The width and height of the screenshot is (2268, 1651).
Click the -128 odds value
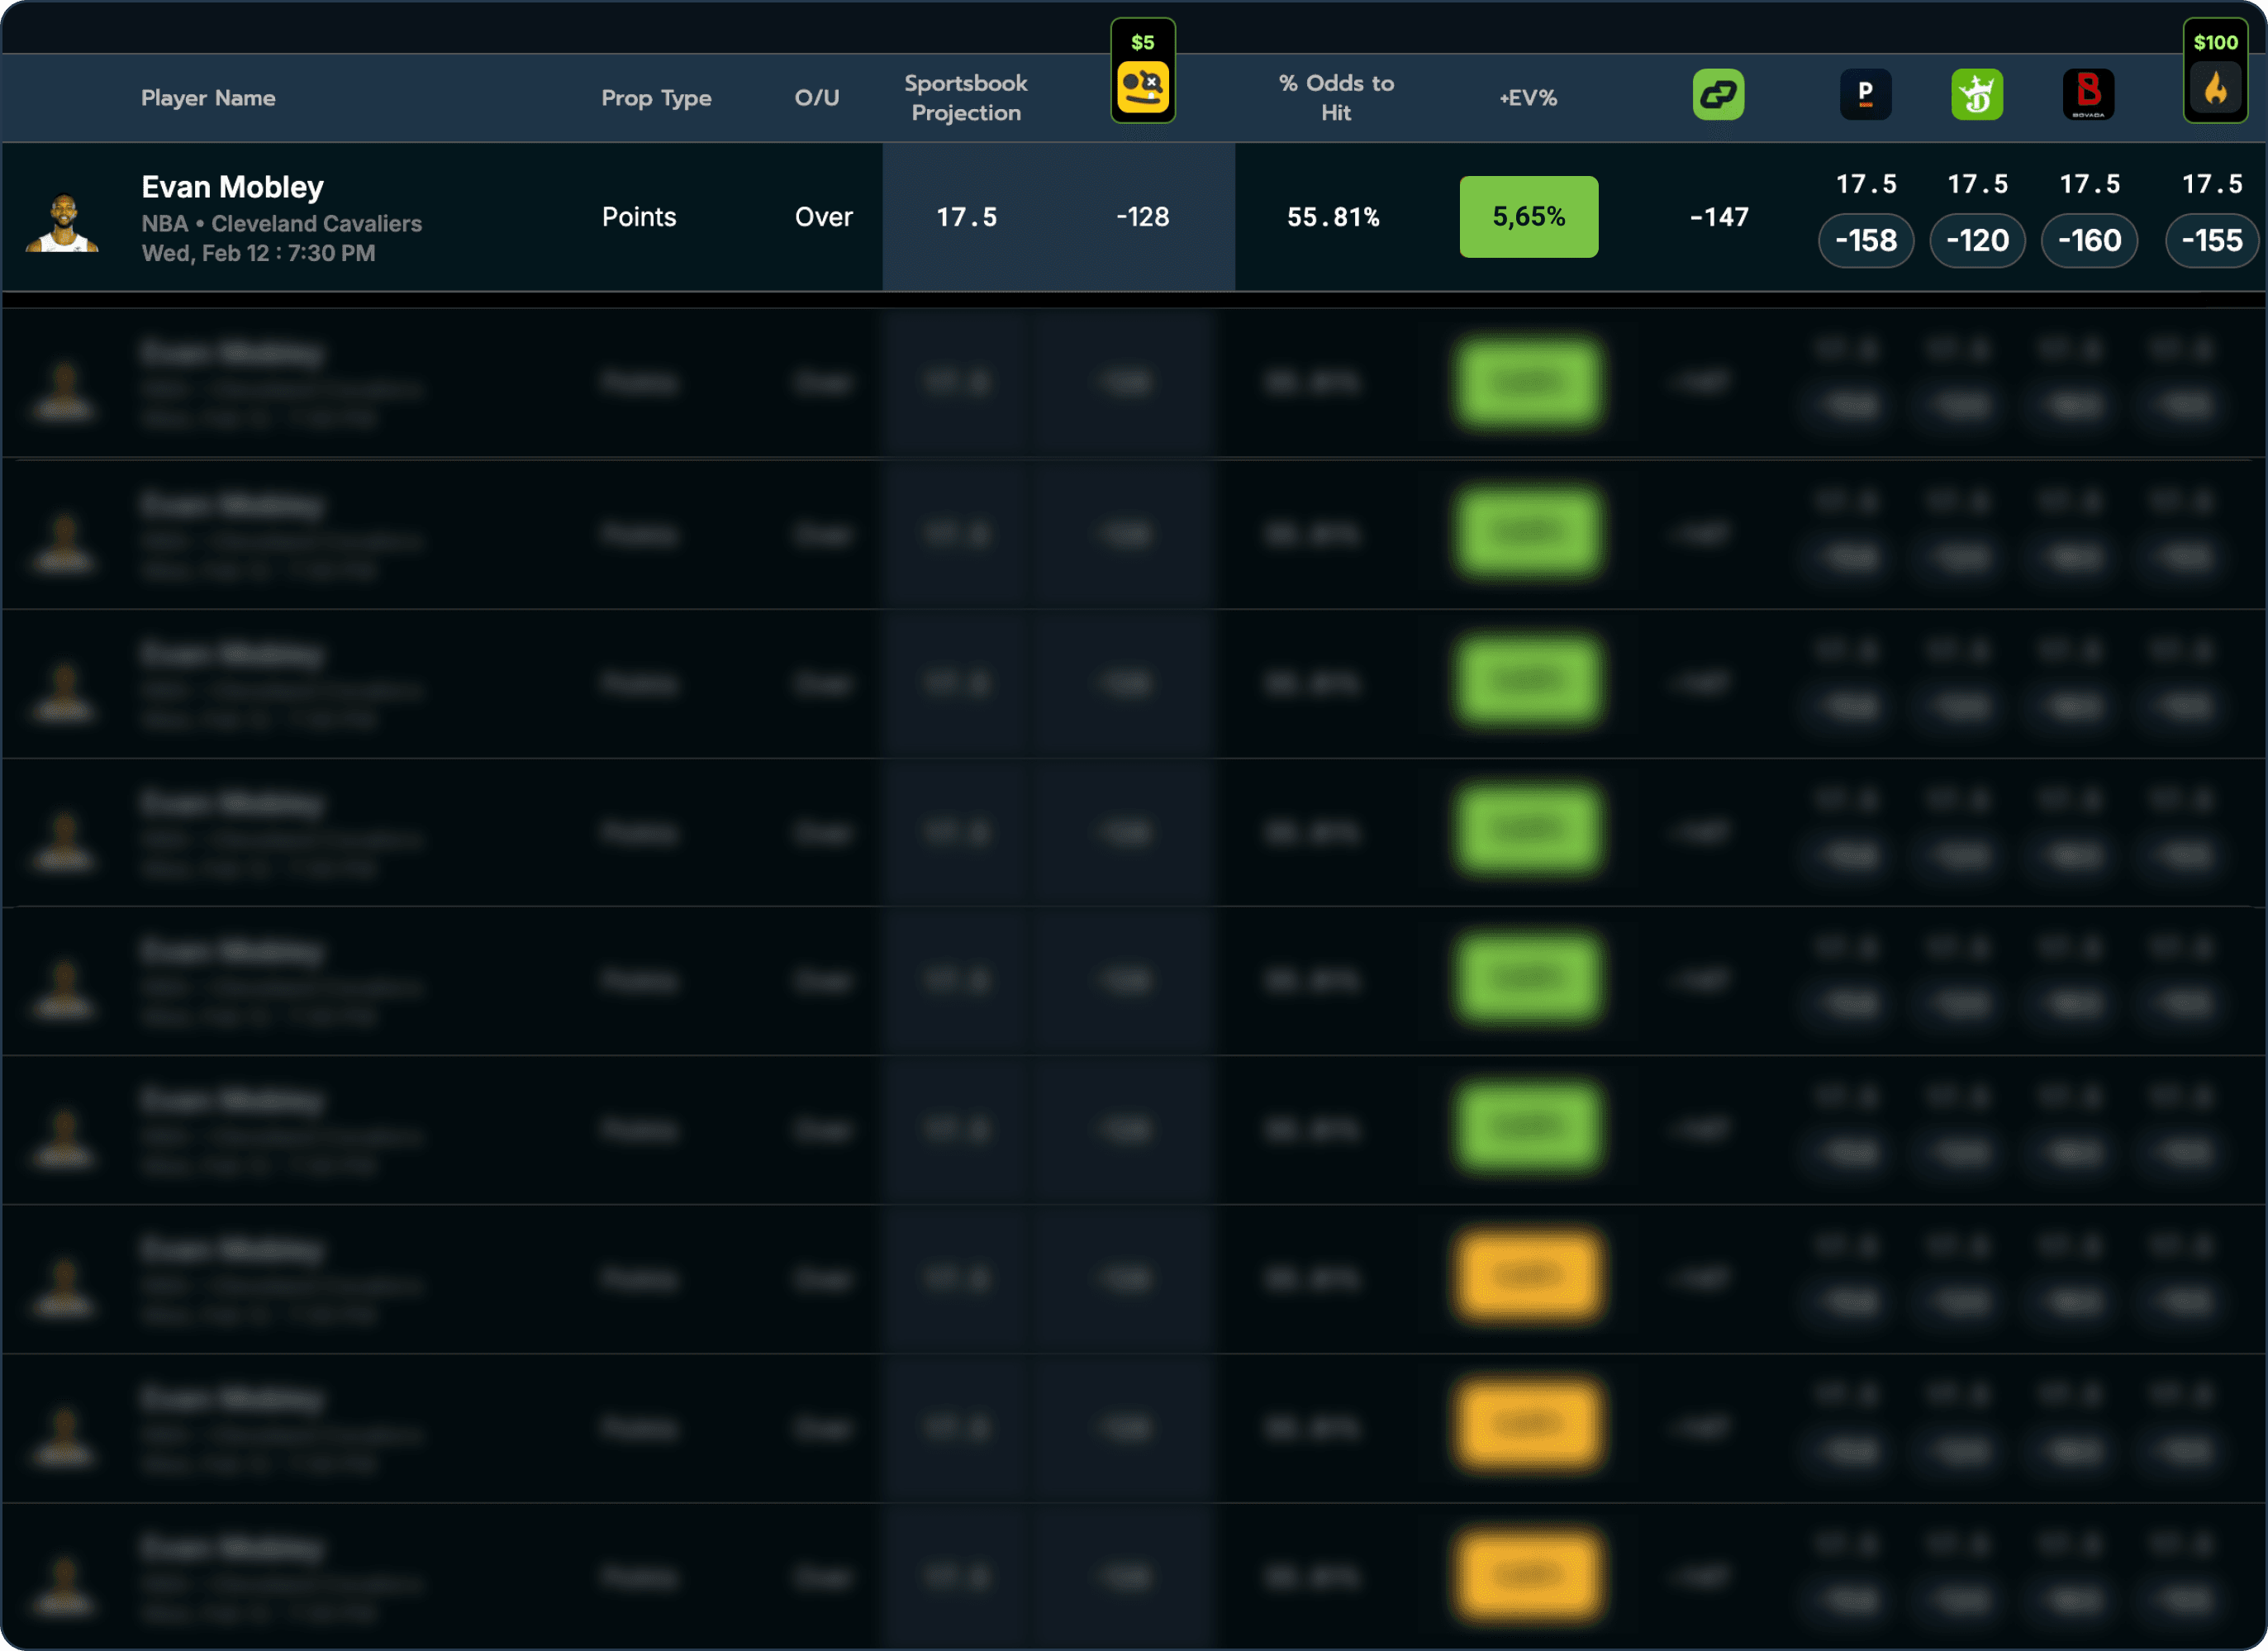(1143, 217)
